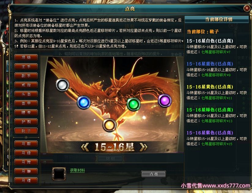Select the blue star orb
The image size is (252, 193).
click(83, 102)
